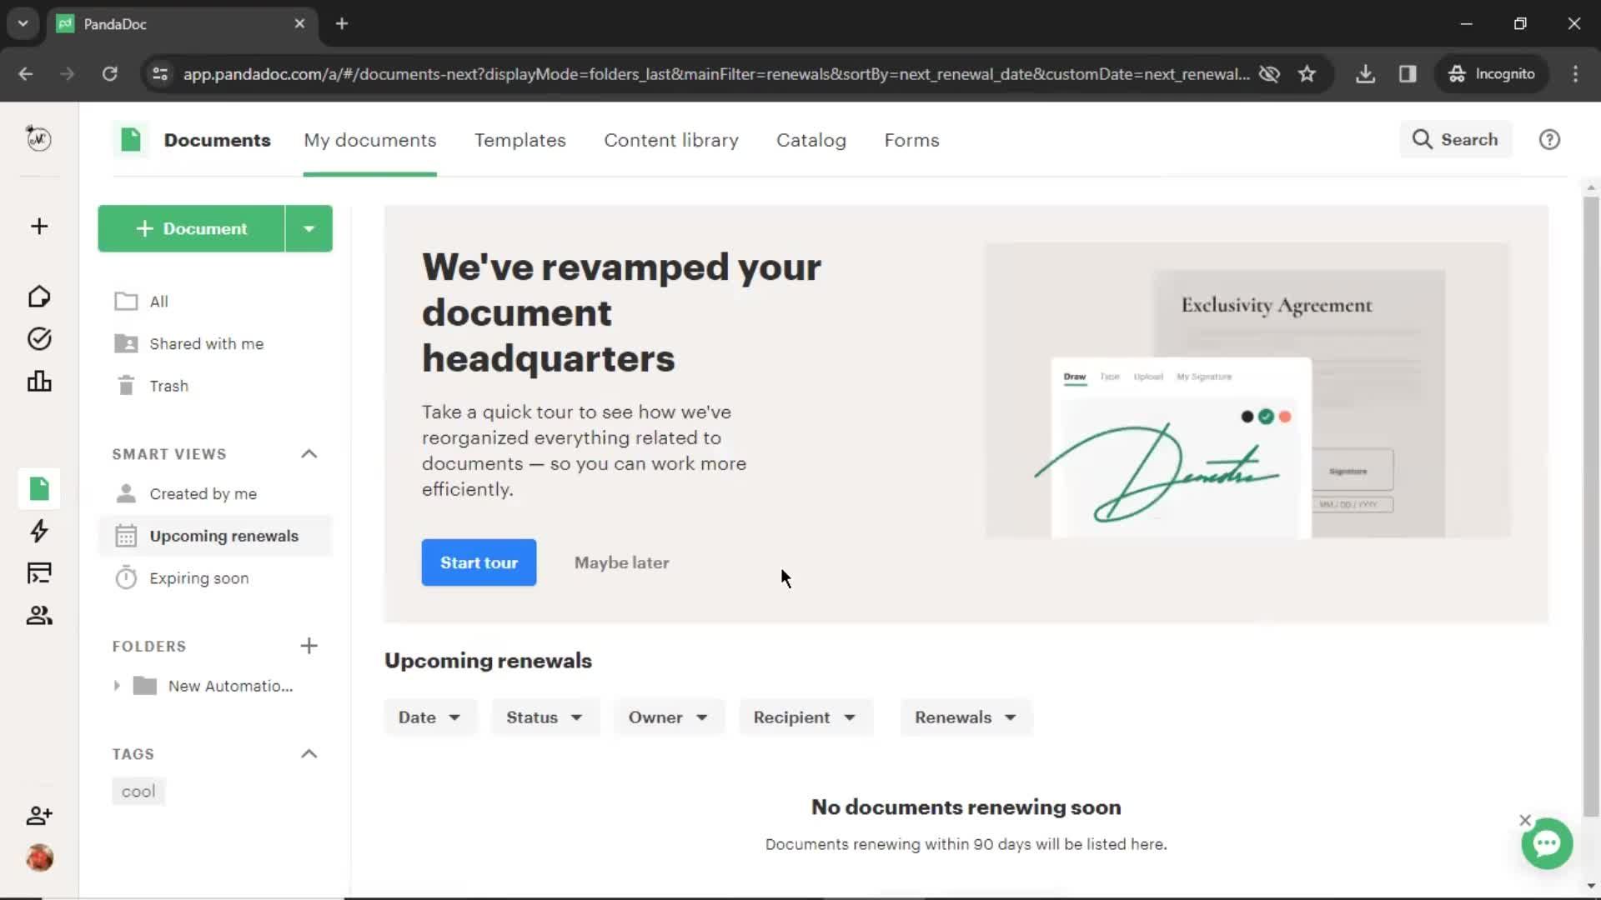The width and height of the screenshot is (1601, 900).
Task: Expand the Smart Views section
Action: 309,452
